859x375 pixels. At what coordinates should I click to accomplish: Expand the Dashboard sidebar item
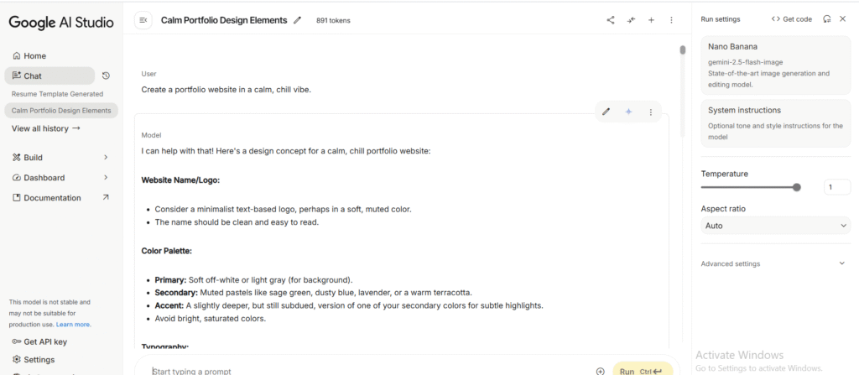pos(106,178)
